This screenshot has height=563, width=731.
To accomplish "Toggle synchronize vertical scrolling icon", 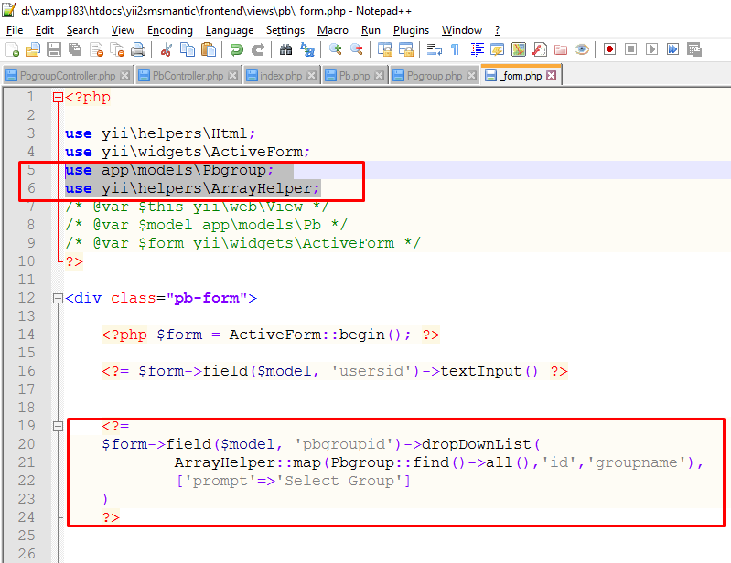I will click(384, 49).
